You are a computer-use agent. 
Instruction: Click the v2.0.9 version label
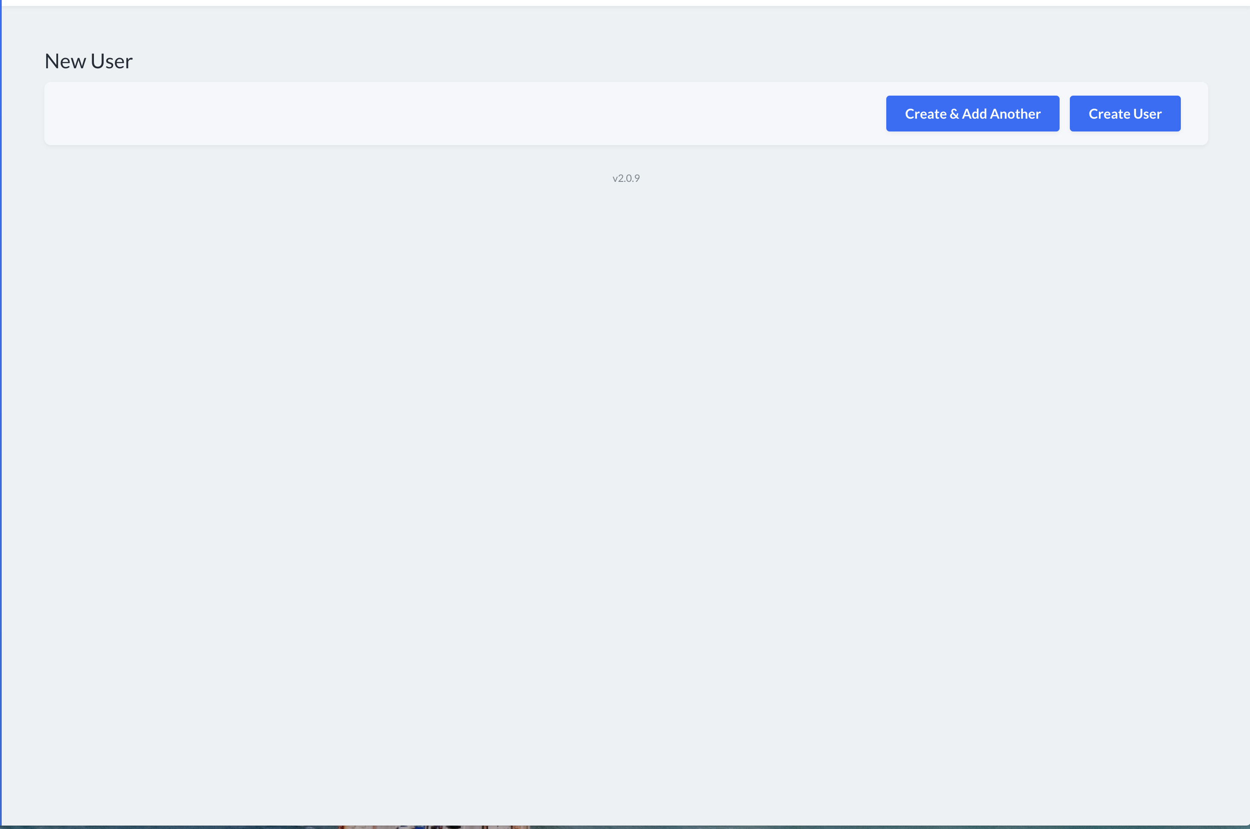click(625, 178)
